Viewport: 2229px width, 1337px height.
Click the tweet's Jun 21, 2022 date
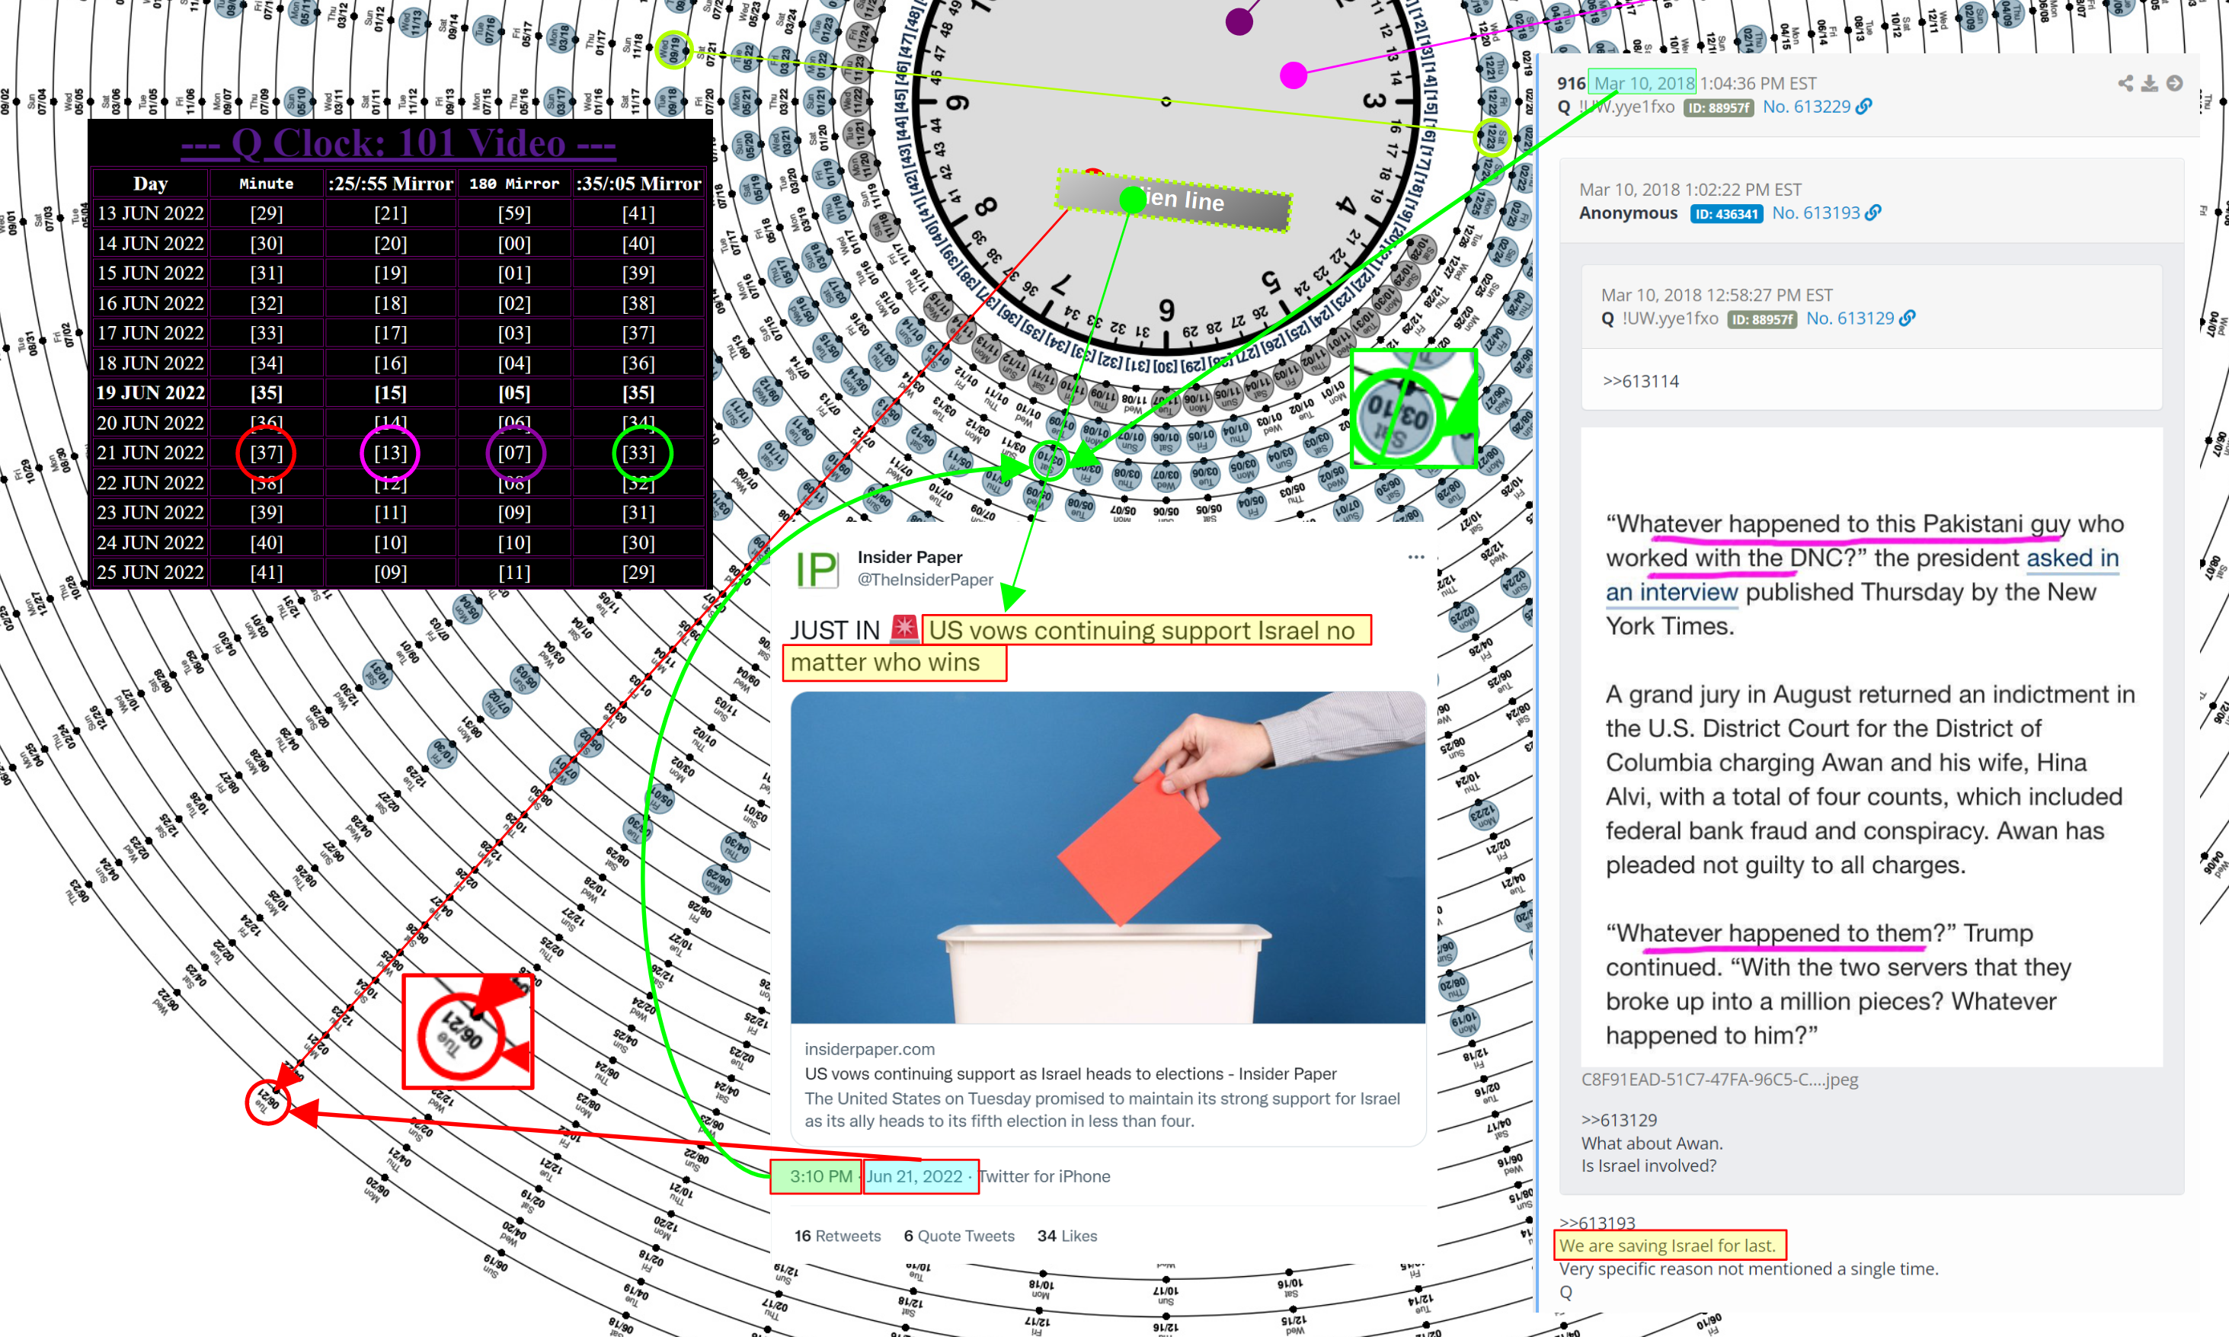pyautogui.click(x=914, y=1175)
